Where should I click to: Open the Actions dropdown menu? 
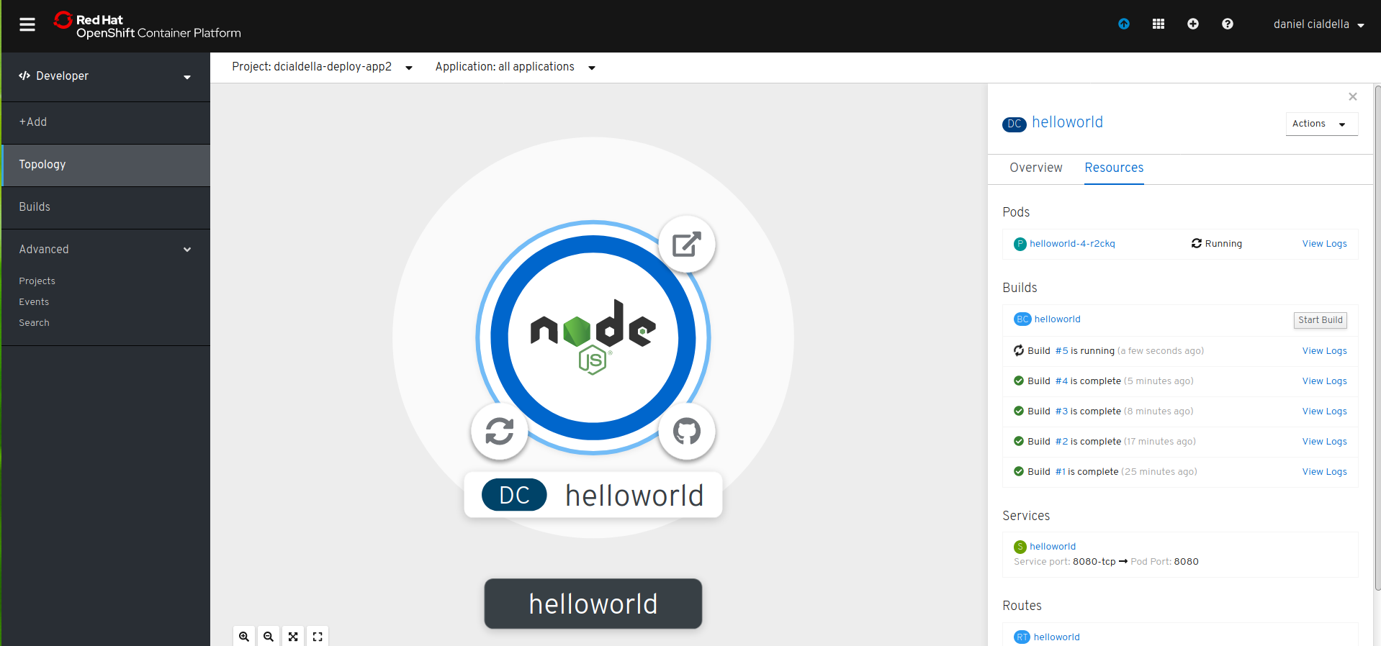point(1321,124)
